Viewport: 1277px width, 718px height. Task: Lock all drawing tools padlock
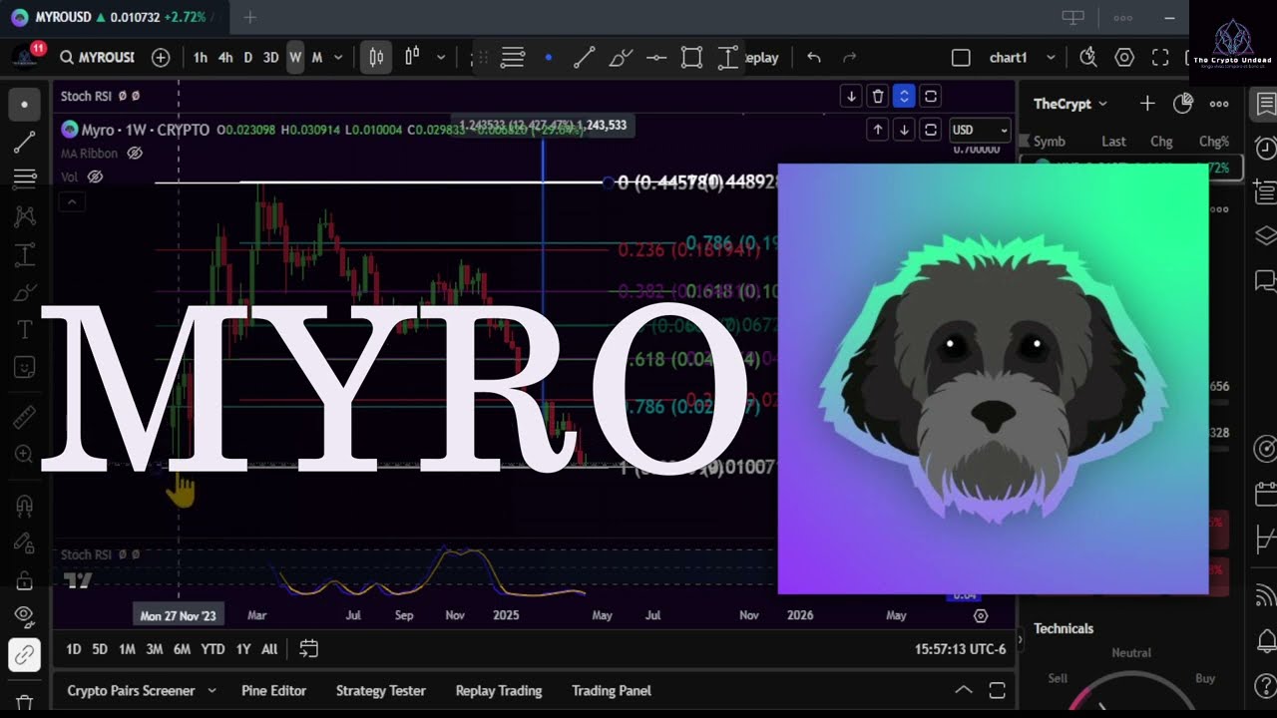click(24, 580)
